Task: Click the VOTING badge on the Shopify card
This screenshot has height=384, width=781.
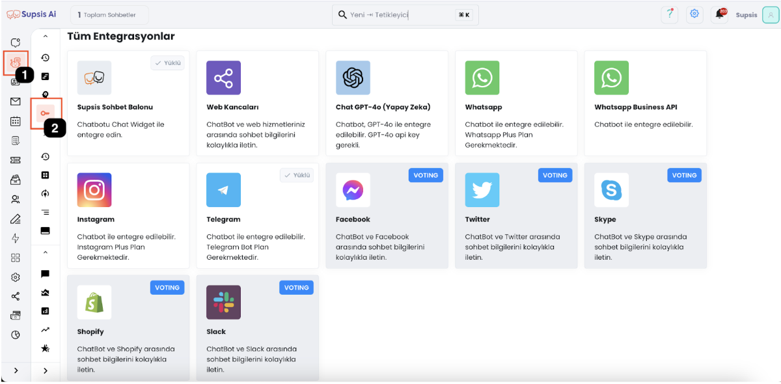Action: pyautogui.click(x=167, y=288)
